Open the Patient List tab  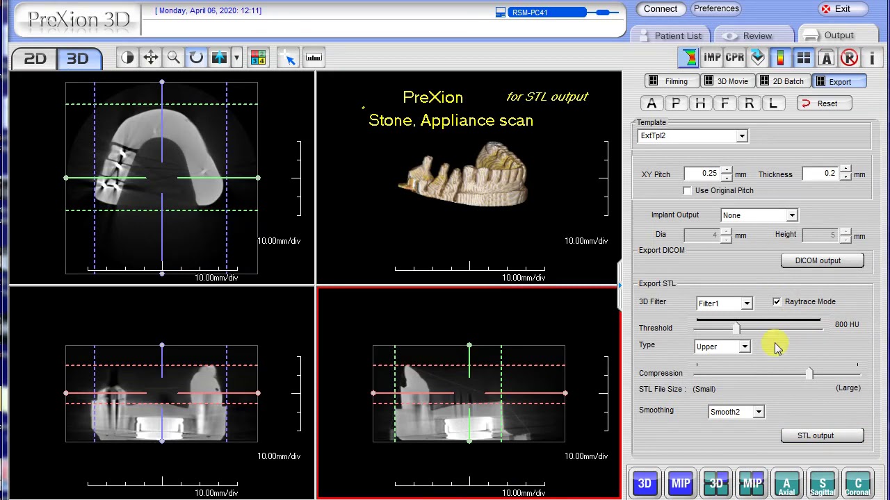click(x=671, y=35)
